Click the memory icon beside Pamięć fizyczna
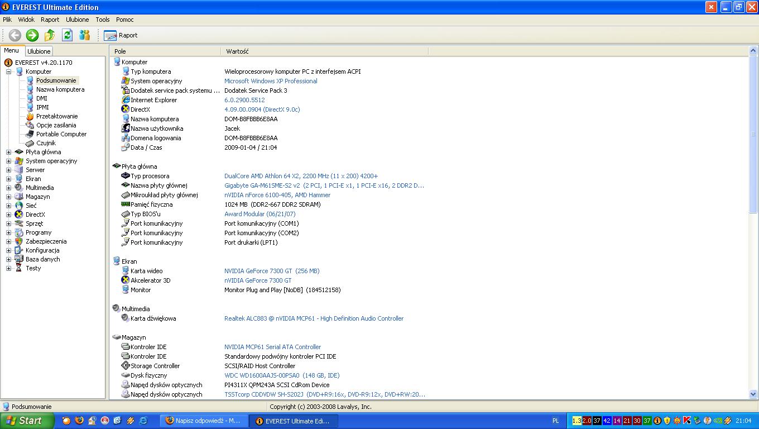The width and height of the screenshot is (759, 429). tap(126, 204)
